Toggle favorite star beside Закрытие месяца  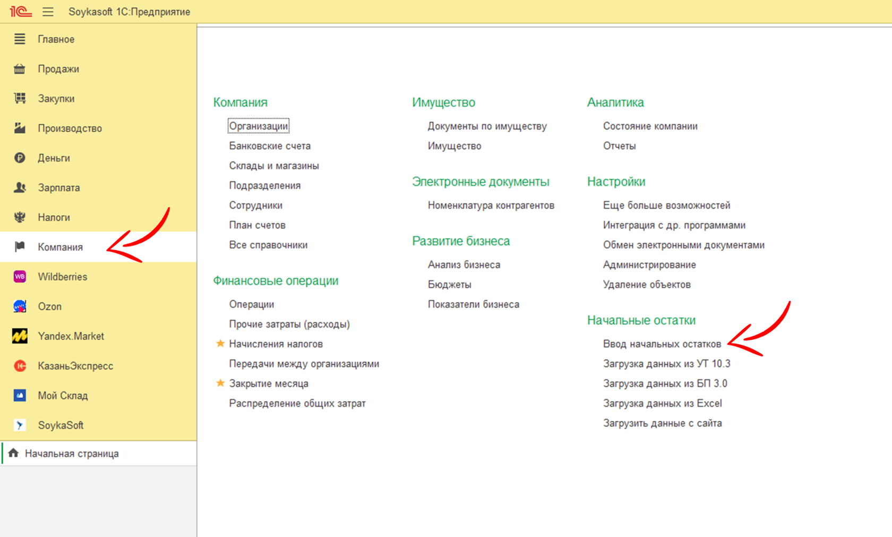click(220, 383)
